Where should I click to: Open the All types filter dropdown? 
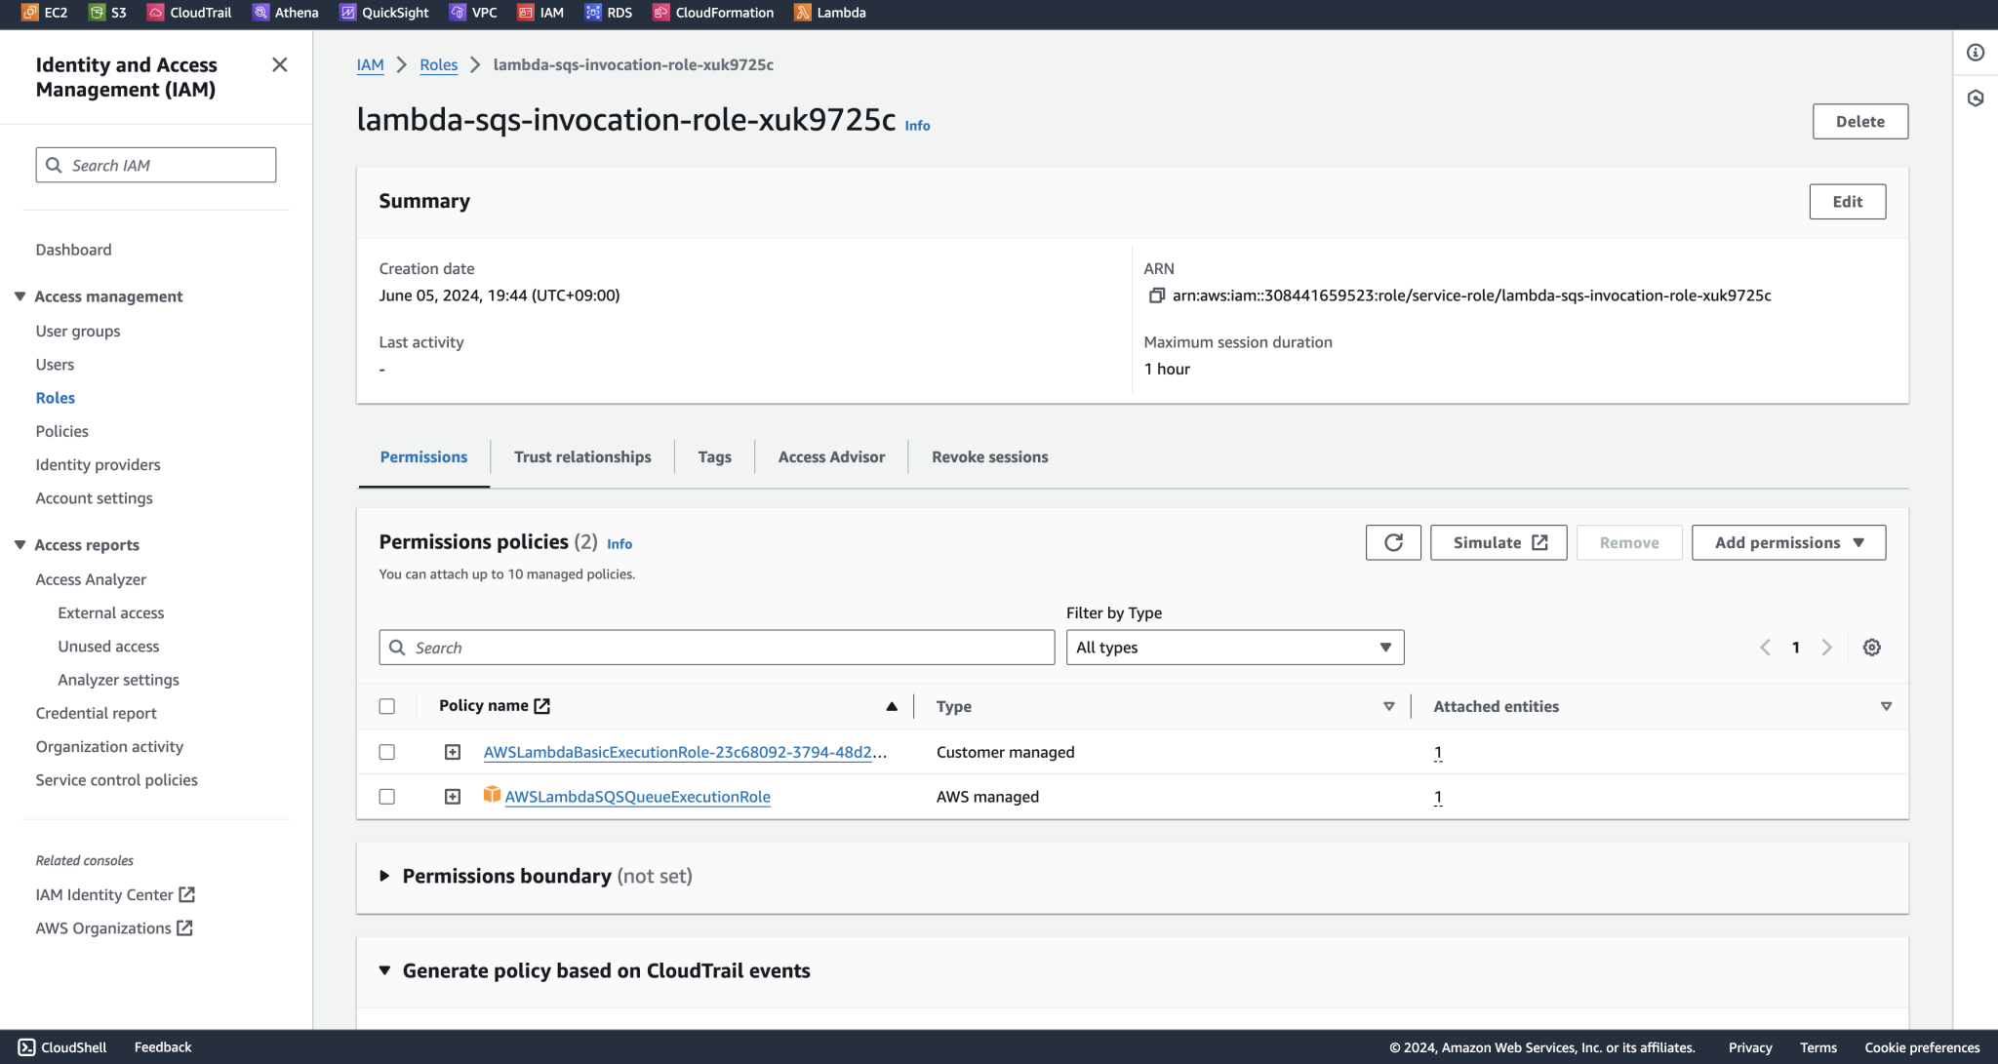[x=1234, y=647]
